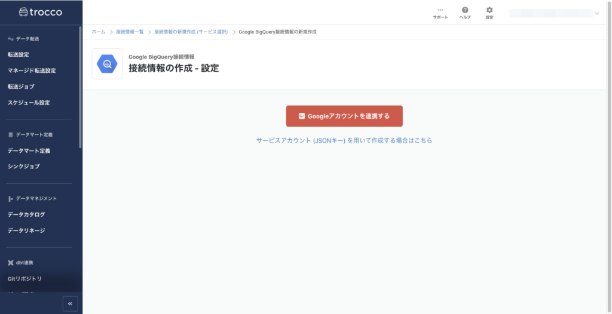This screenshot has width=612, height=314.
Task: Open the サポート support icon
Action: click(x=440, y=13)
